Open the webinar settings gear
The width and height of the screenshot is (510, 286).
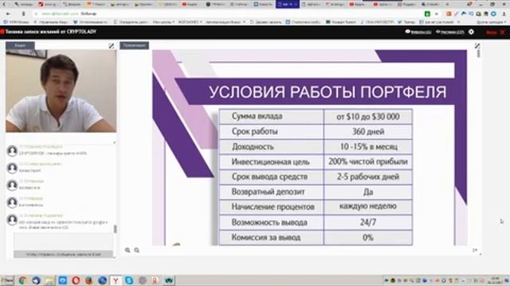tap(471, 32)
